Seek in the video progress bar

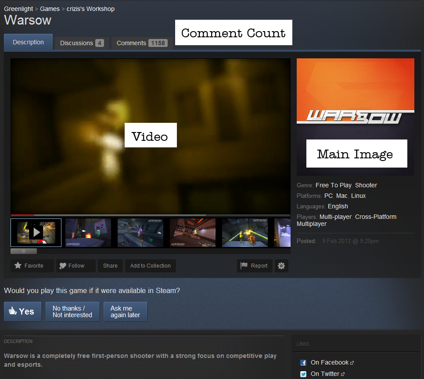point(151,215)
